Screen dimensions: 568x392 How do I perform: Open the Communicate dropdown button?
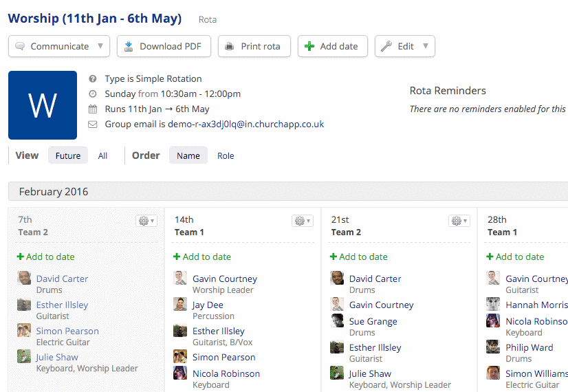click(59, 46)
